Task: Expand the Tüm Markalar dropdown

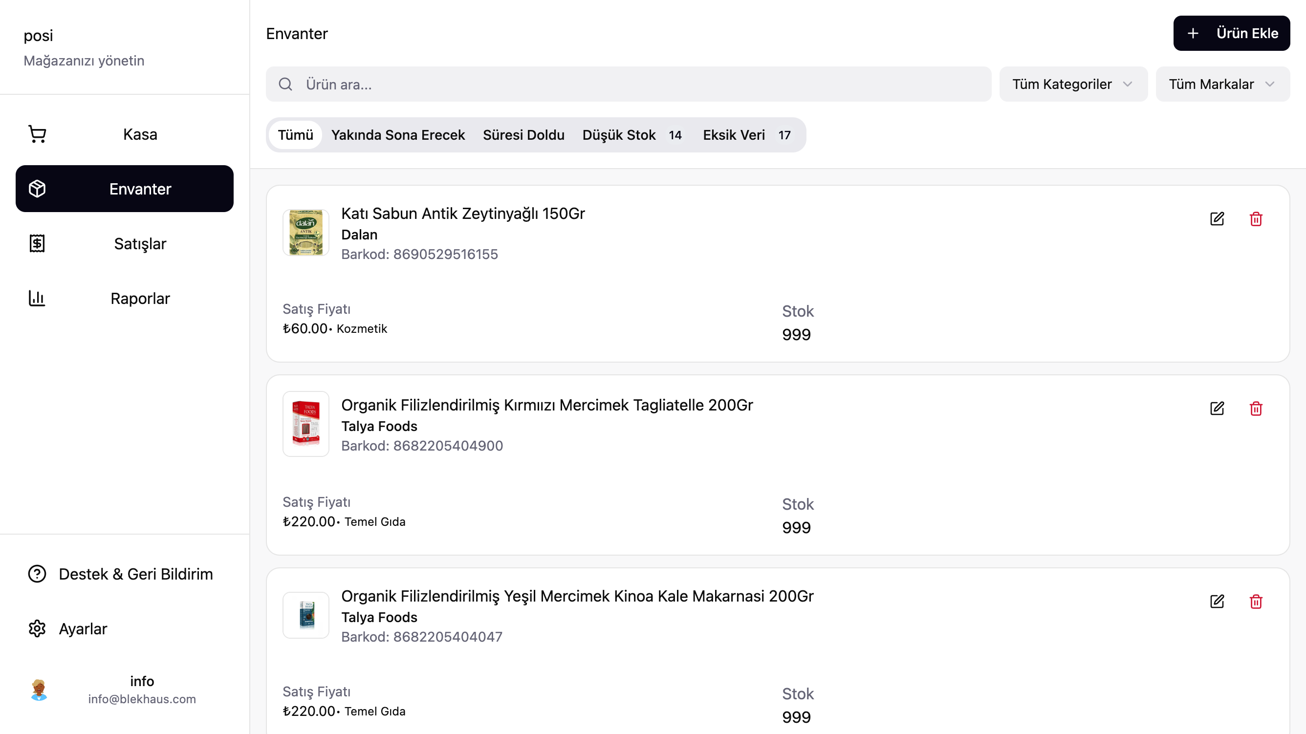Action: point(1222,84)
